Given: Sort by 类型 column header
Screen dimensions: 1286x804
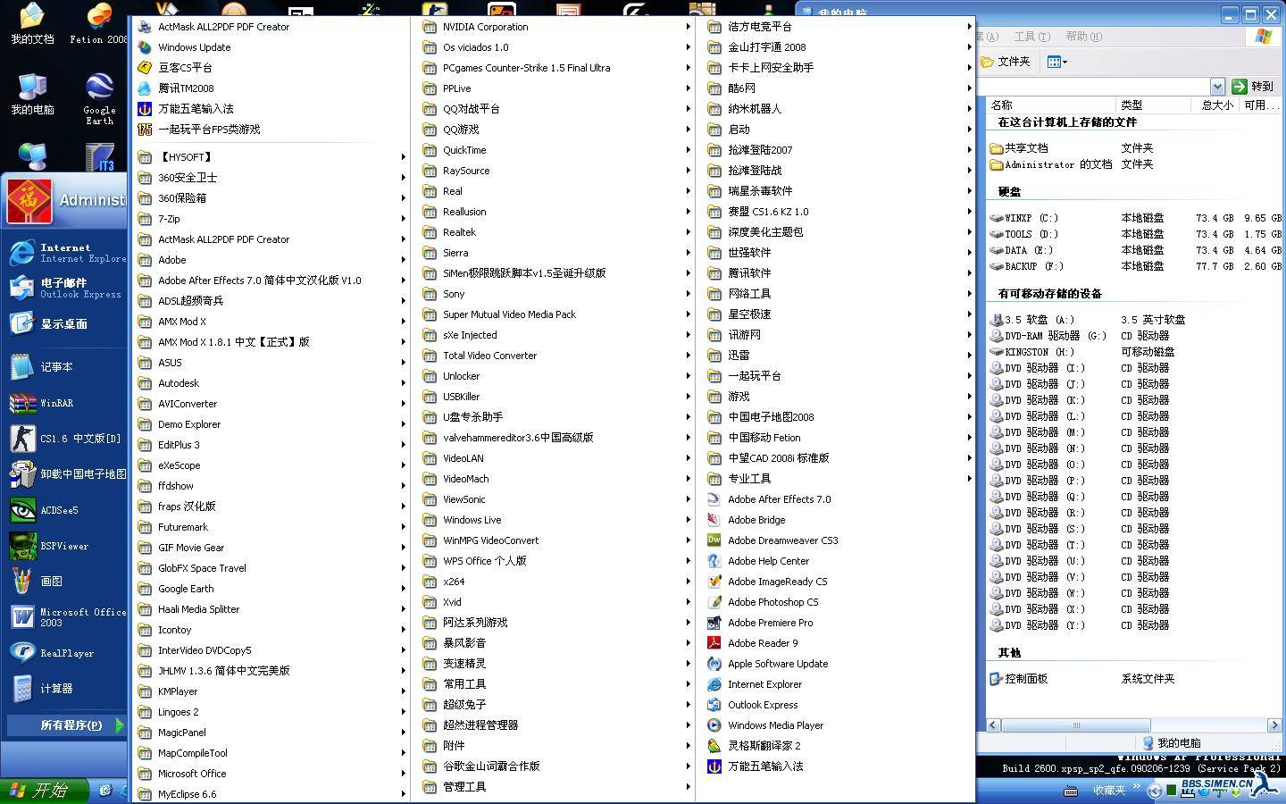Looking at the screenshot, I should (1153, 105).
